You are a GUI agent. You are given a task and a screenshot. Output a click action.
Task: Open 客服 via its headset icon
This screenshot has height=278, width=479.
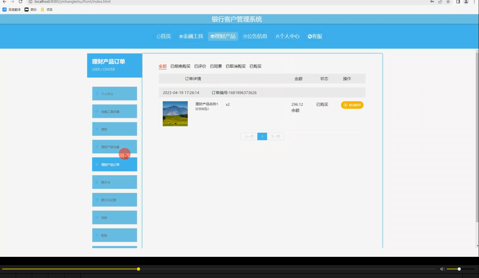[x=310, y=36]
